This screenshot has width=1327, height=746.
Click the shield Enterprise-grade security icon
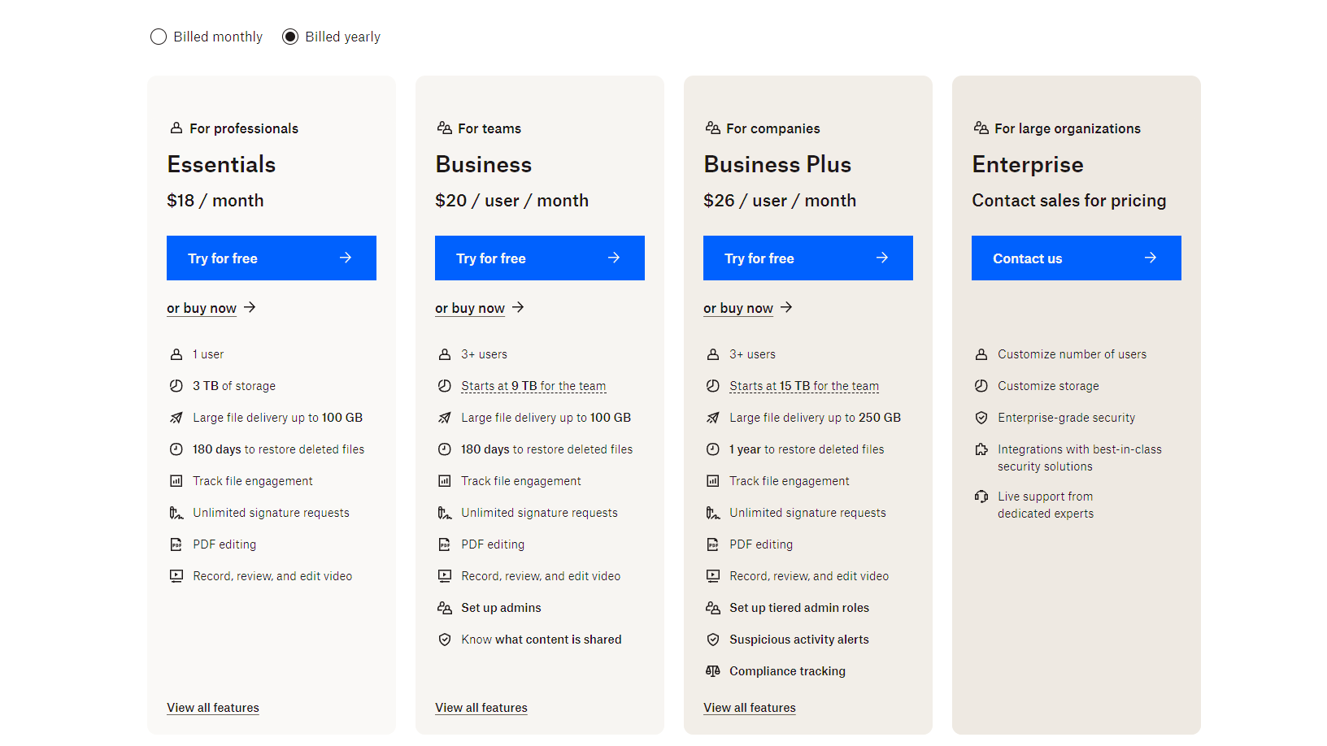click(x=981, y=417)
